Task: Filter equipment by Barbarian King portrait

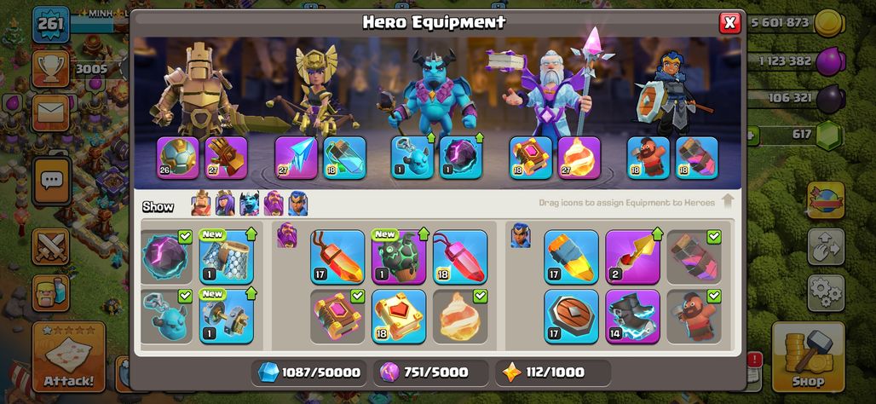Action: point(201,204)
